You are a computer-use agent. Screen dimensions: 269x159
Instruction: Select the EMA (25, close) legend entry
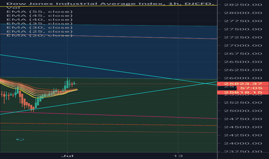click(x=40, y=32)
